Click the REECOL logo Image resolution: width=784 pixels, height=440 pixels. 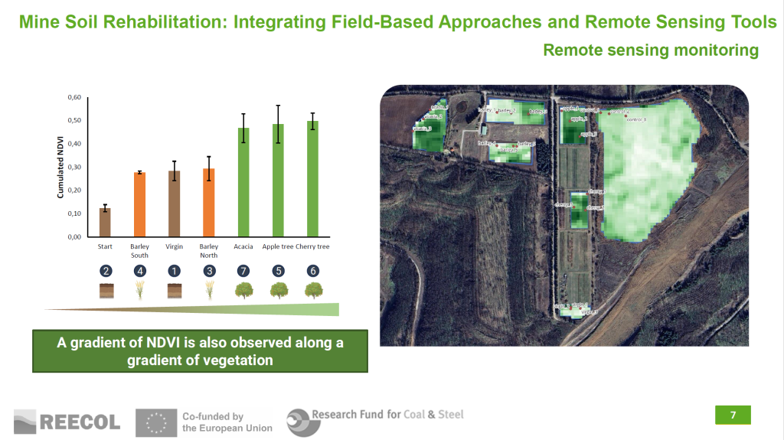pyautogui.click(x=67, y=422)
